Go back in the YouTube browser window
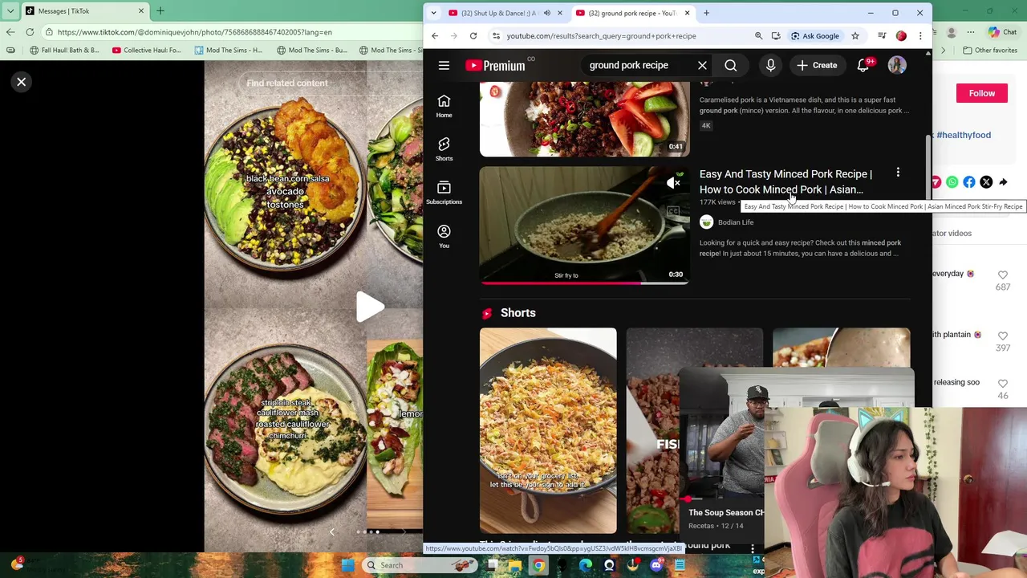Image resolution: width=1027 pixels, height=578 pixels. [x=435, y=36]
